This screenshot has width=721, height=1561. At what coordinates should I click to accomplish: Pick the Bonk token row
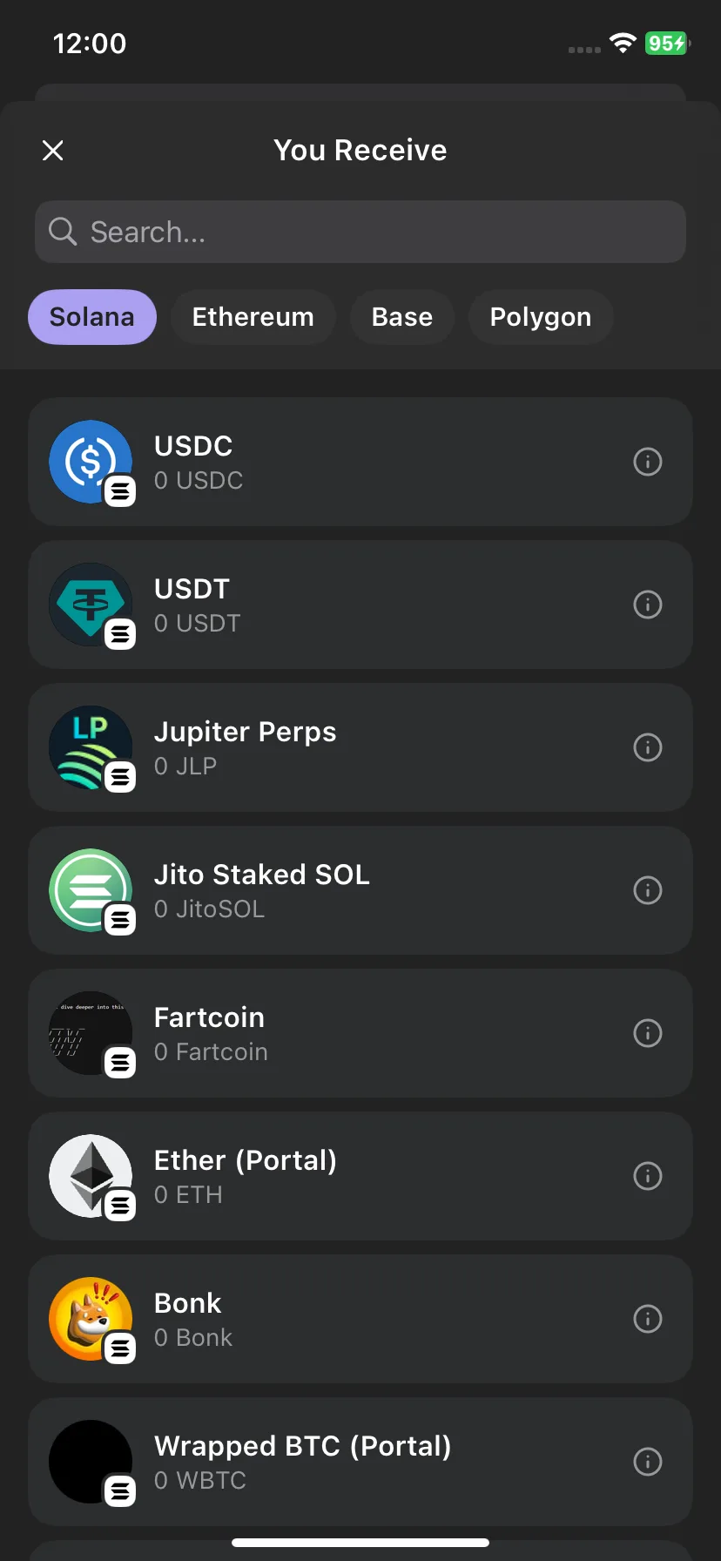[360, 1319]
